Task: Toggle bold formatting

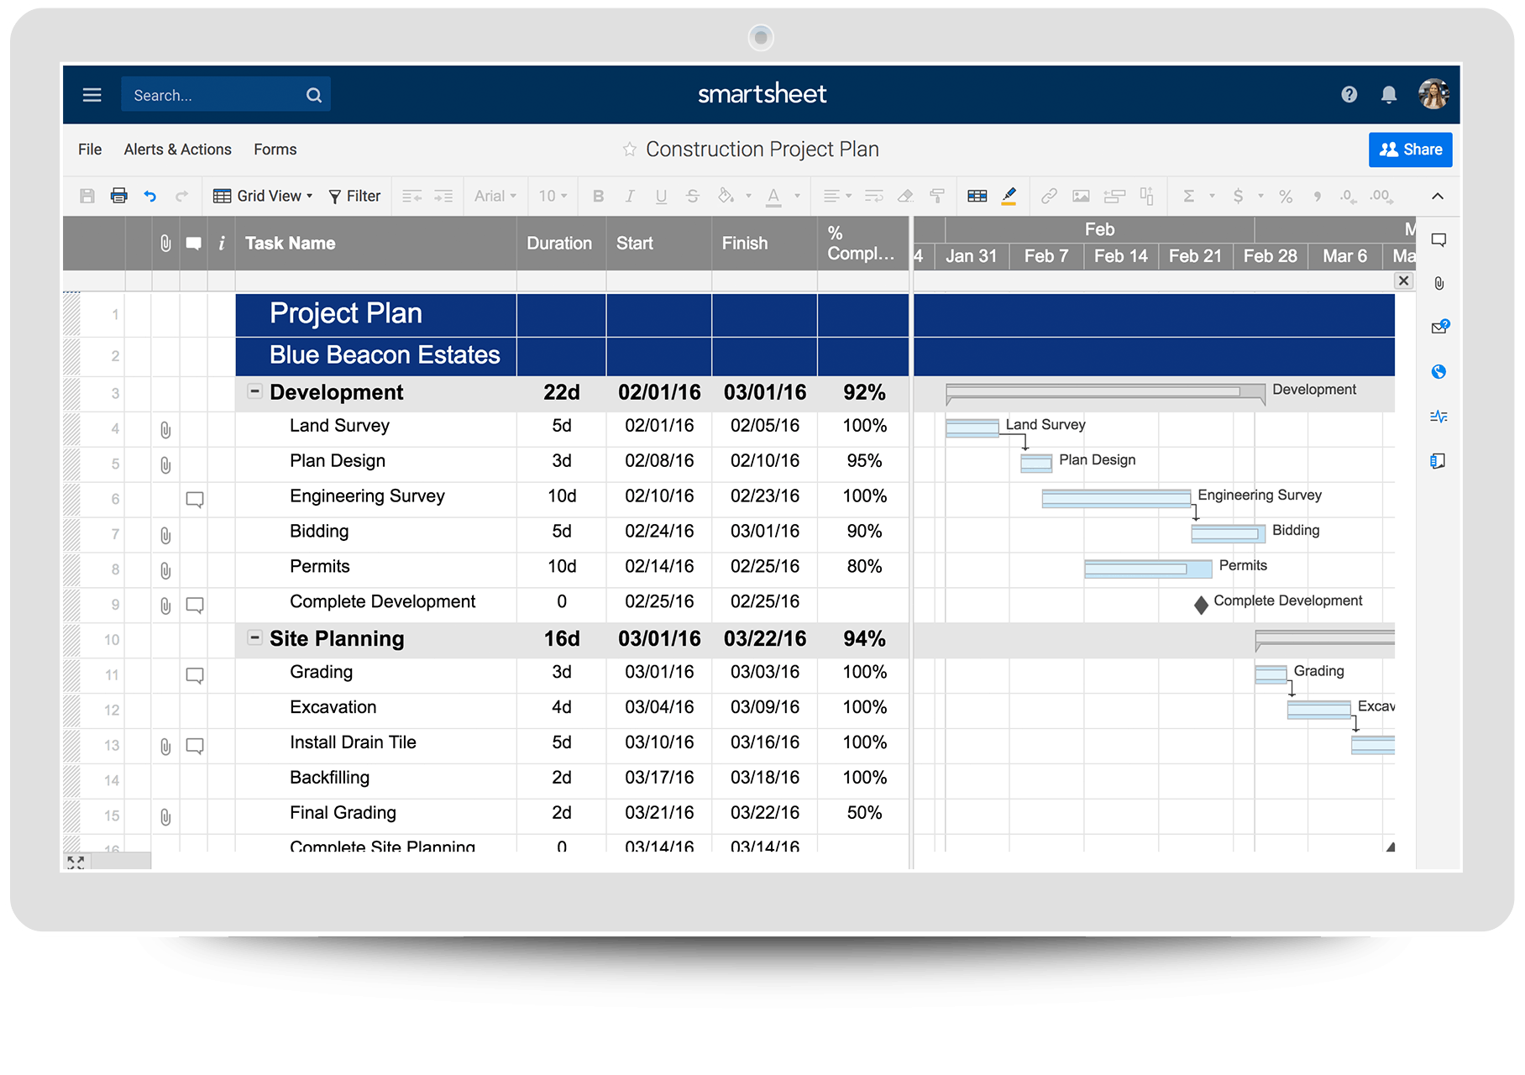Action: (598, 196)
